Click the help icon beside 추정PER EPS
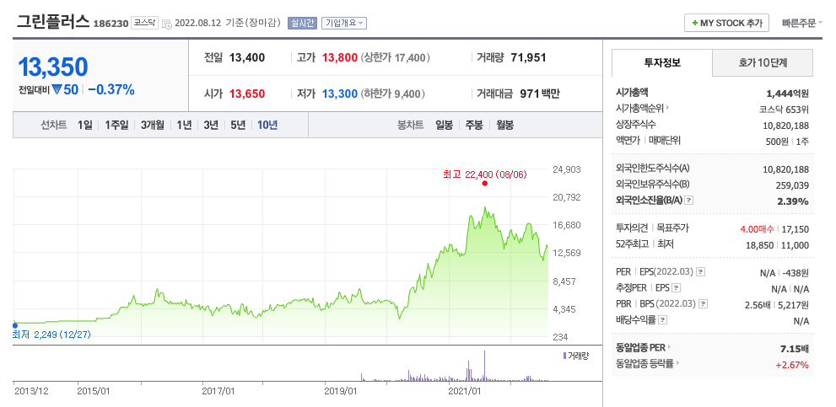 (676, 288)
